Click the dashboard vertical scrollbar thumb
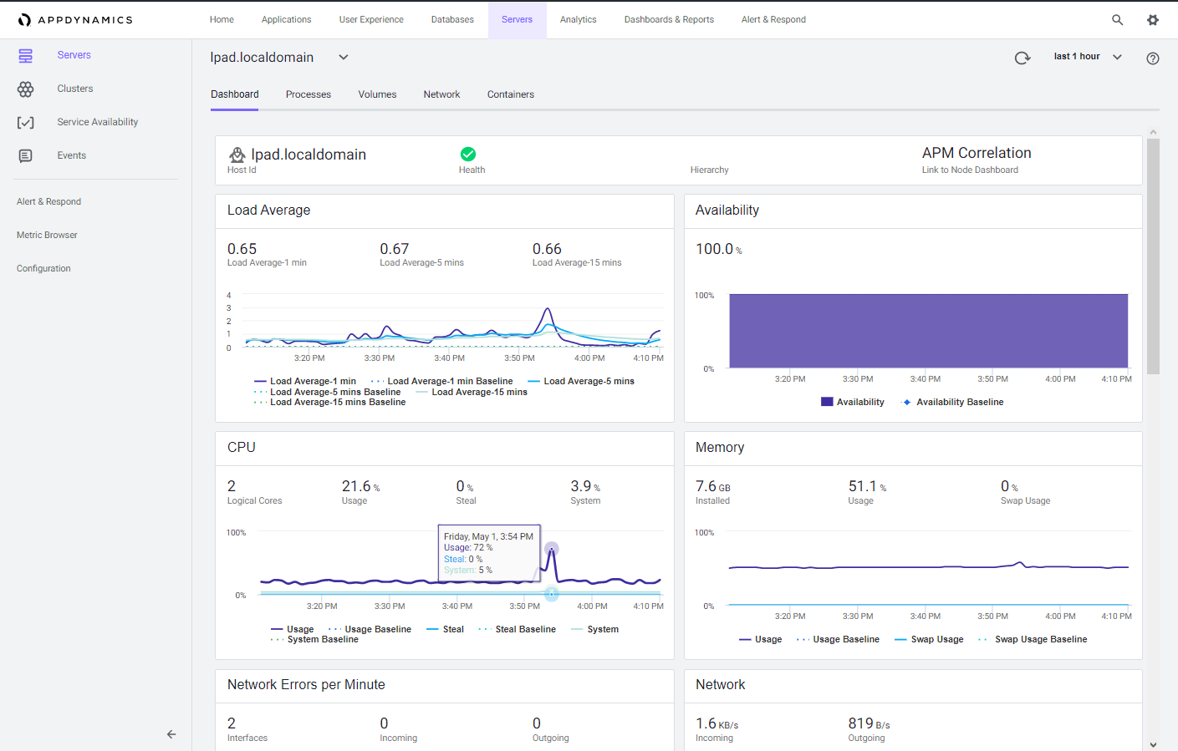 (x=1153, y=256)
